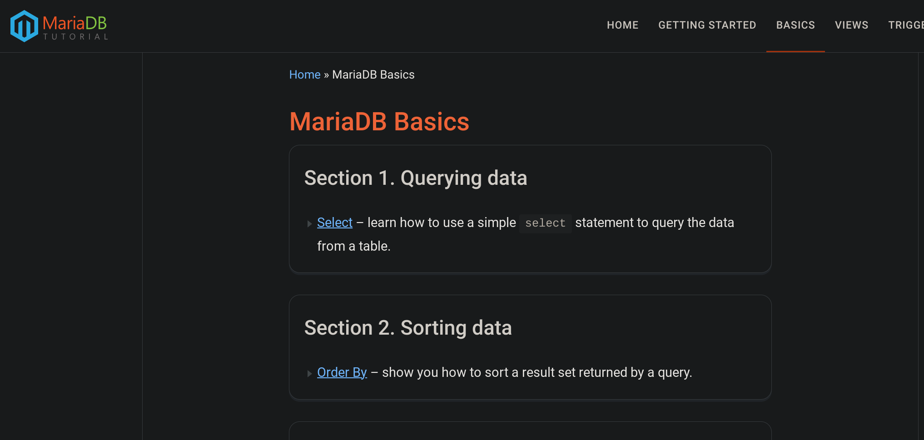Click the 'Section 2. Sorting data' heading
This screenshot has height=440, width=924.
(x=408, y=328)
